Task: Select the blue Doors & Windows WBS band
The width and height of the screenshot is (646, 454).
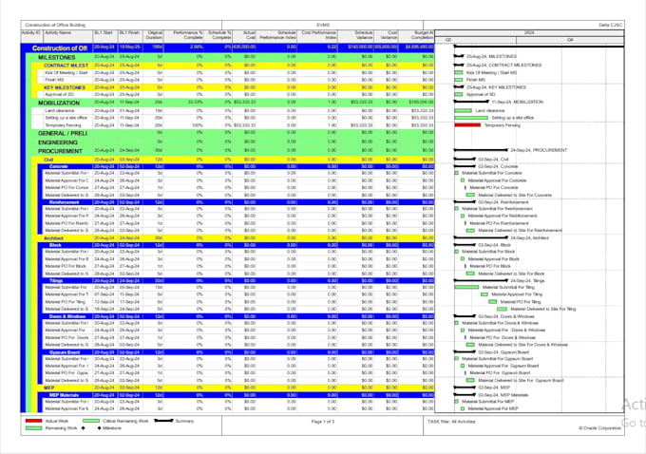Action: (x=236, y=316)
